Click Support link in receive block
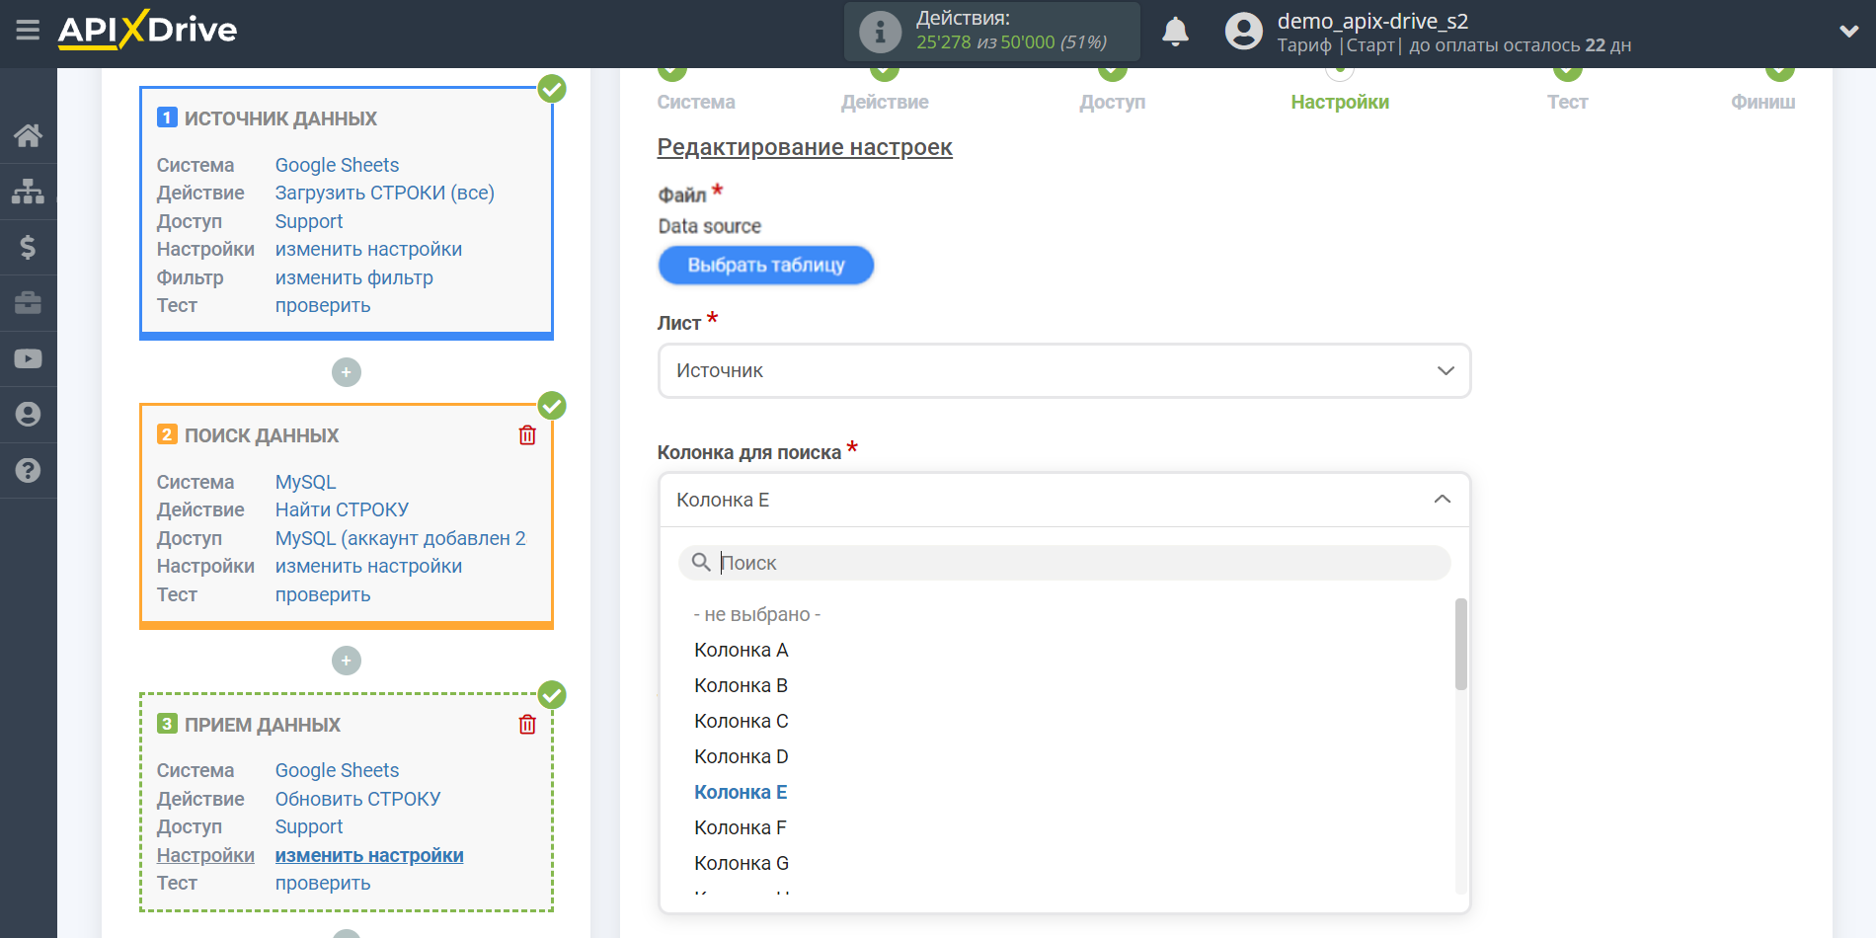 click(x=309, y=826)
